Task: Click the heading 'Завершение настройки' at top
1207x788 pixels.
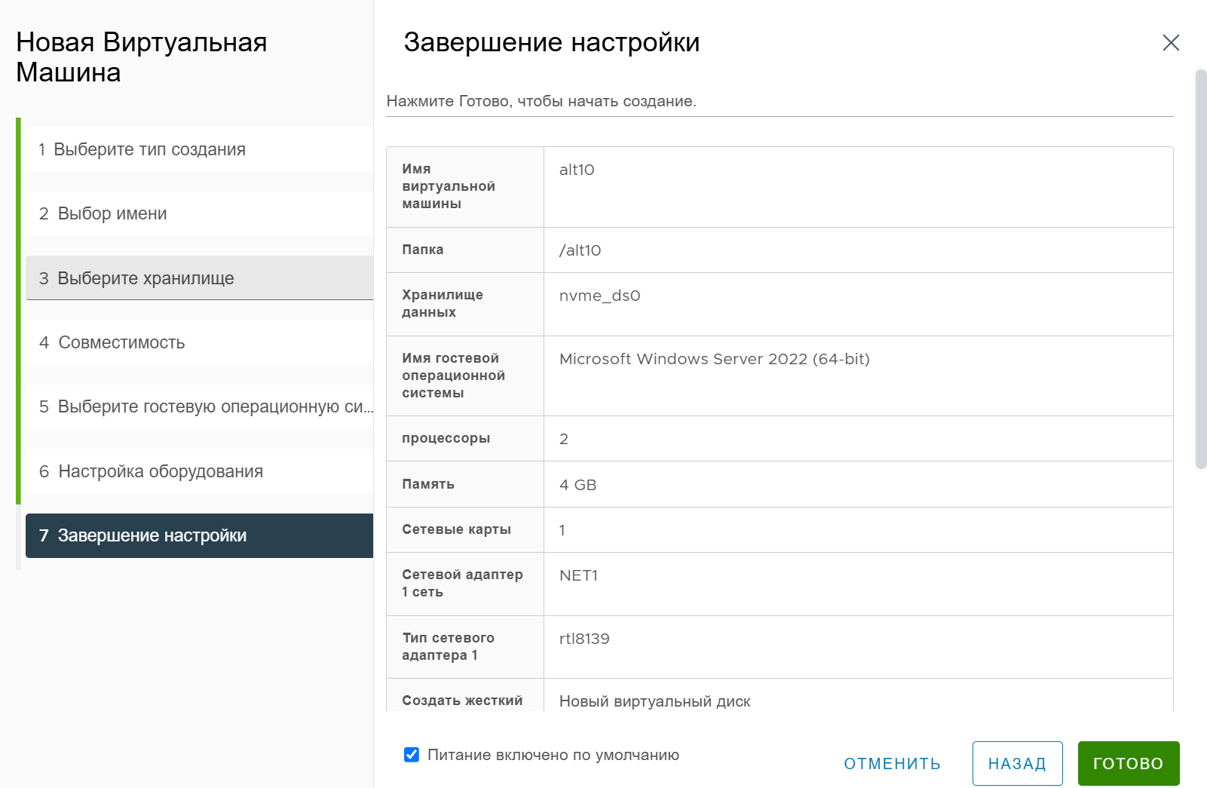Action: tap(552, 42)
